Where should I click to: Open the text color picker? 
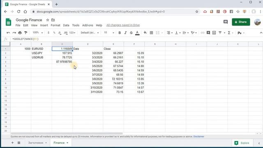coord(137,33)
